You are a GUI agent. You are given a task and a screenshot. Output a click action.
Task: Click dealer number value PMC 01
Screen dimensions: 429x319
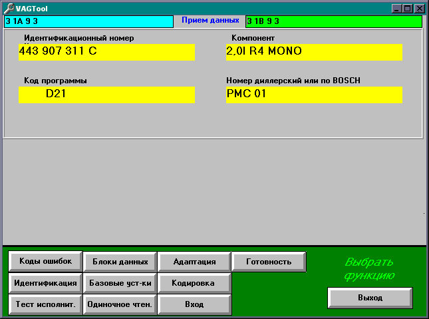click(x=314, y=95)
